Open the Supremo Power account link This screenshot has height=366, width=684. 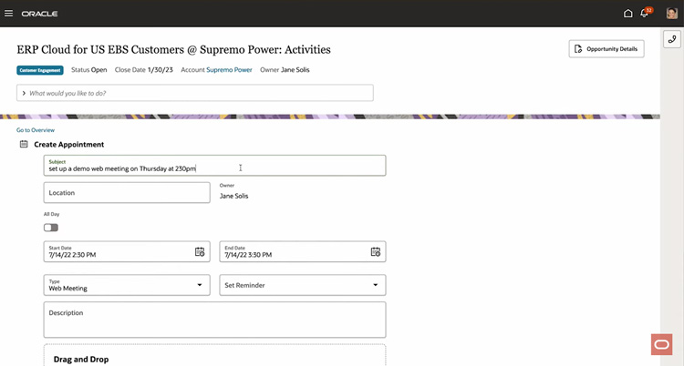tap(229, 69)
